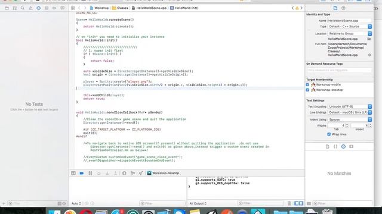
Task: Toggle library grid view icon
Action: 309,203
